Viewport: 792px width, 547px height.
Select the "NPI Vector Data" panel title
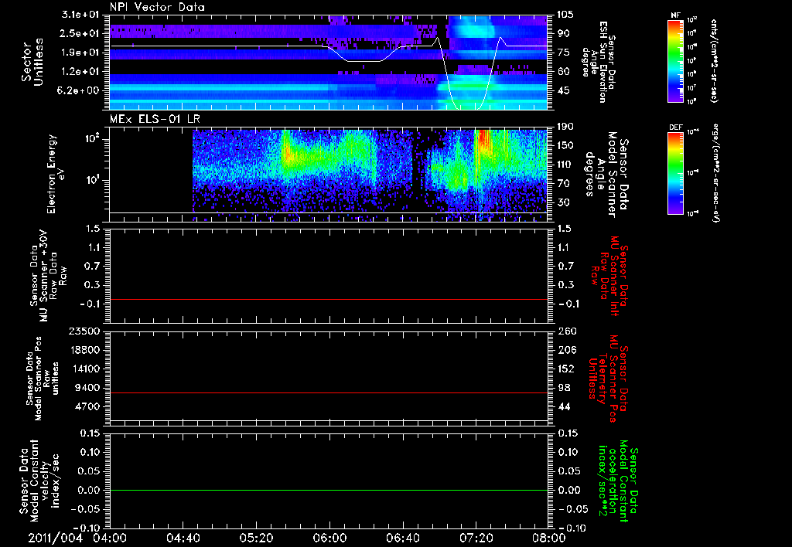click(158, 7)
